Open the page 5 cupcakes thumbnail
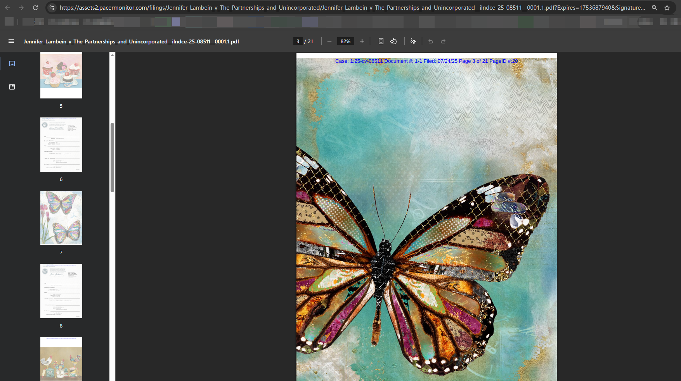681x381 pixels. 61,75
